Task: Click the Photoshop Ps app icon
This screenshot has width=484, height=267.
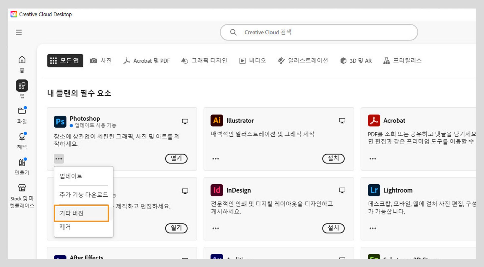Action: (x=60, y=122)
